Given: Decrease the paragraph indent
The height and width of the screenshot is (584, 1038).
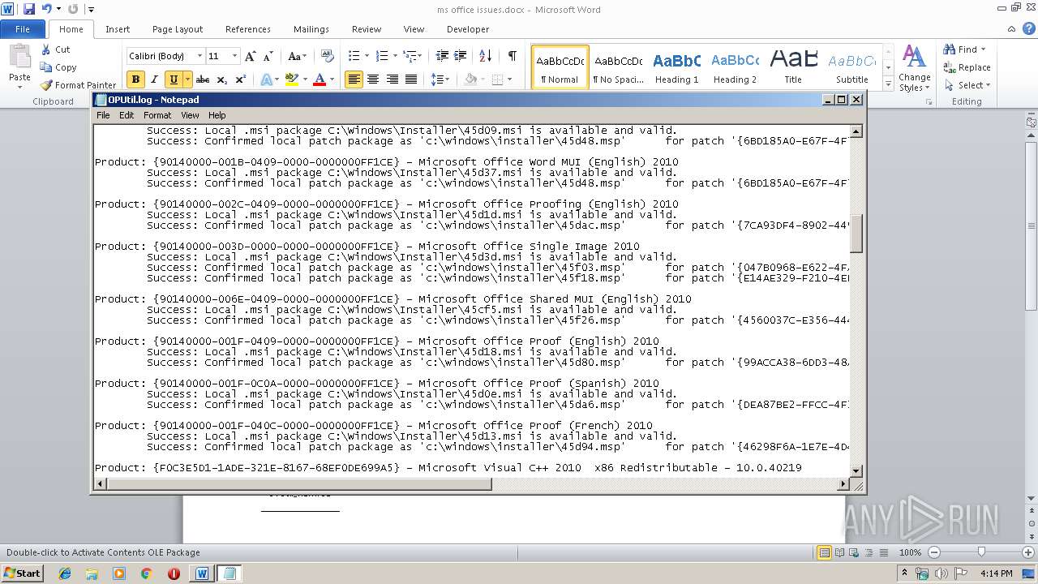Looking at the screenshot, I should click(x=442, y=56).
